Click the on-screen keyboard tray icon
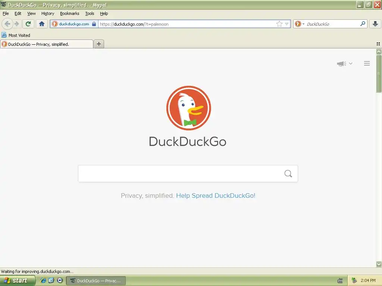The image size is (382, 286). [340, 281]
